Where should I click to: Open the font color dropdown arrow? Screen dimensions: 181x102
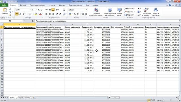[43, 14]
